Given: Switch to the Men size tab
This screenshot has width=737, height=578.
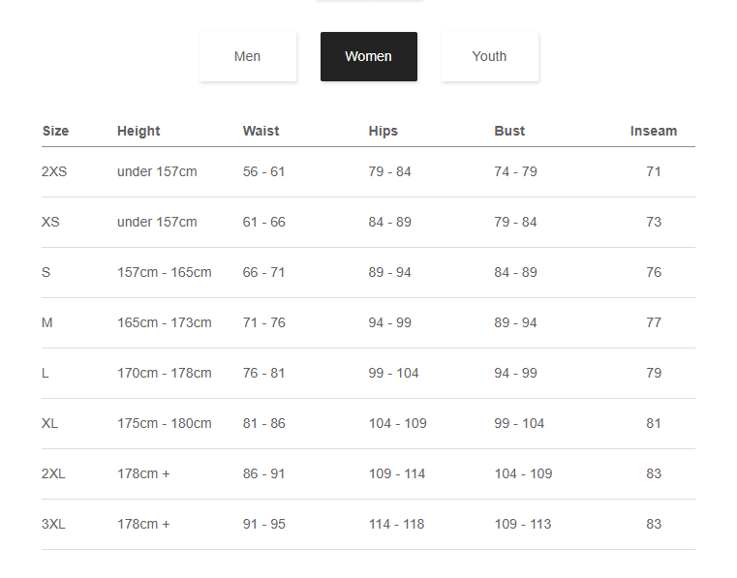Looking at the screenshot, I should click(x=247, y=56).
